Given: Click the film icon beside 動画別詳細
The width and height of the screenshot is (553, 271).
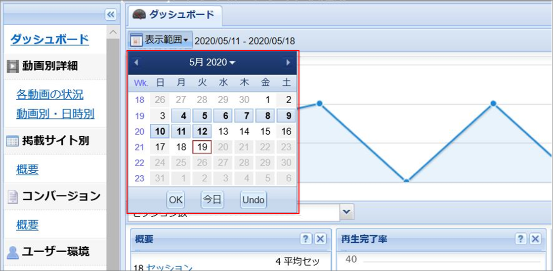Looking at the screenshot, I should click(x=13, y=66).
